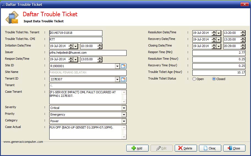This screenshot has height=156, width=251.
Task: Click the Daftar Trouble Ticket header logo icon
Action: click(12, 18)
